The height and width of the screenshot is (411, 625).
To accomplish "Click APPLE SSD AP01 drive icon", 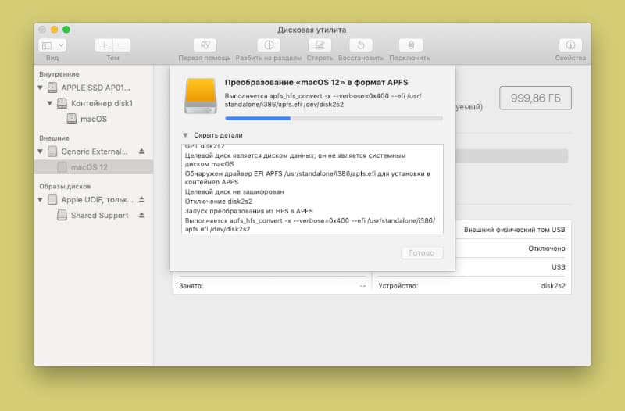I will point(52,88).
